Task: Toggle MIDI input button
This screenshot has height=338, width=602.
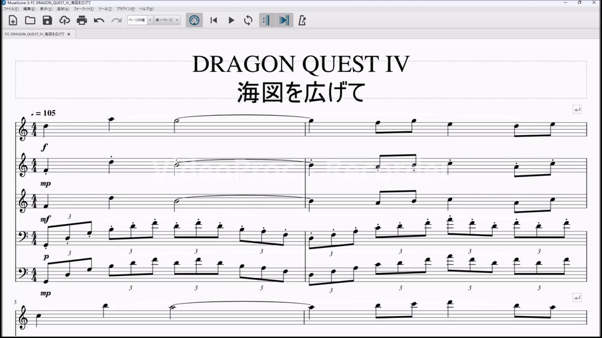Action: 194,20
